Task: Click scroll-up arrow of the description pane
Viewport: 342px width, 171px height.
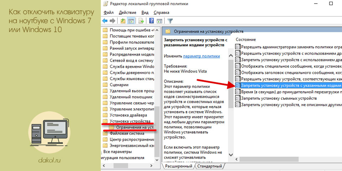Action: coord(231,56)
